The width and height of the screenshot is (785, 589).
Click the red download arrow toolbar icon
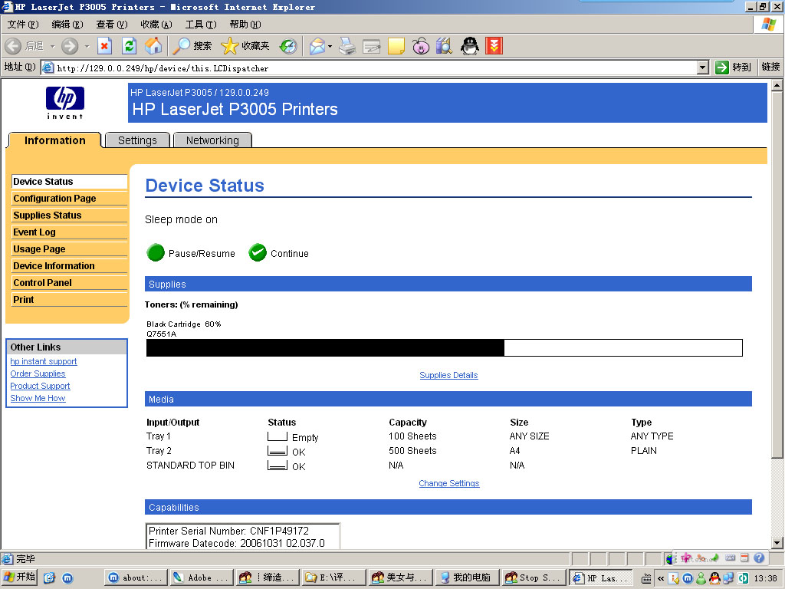[x=494, y=46]
